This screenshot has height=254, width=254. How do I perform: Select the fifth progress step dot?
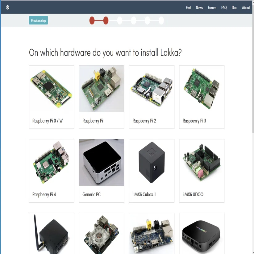pos(148,21)
